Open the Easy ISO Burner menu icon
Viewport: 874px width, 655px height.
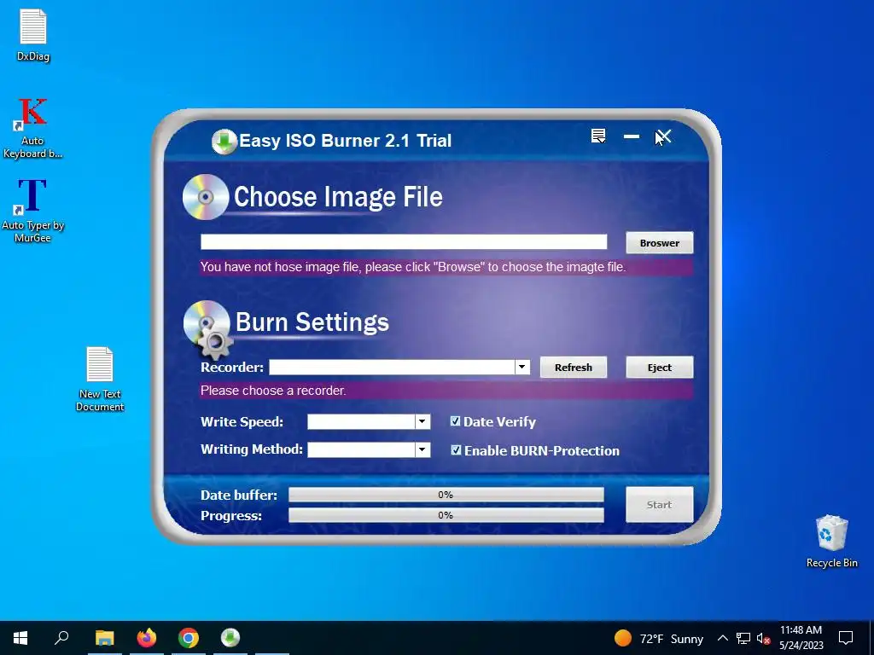tap(598, 136)
